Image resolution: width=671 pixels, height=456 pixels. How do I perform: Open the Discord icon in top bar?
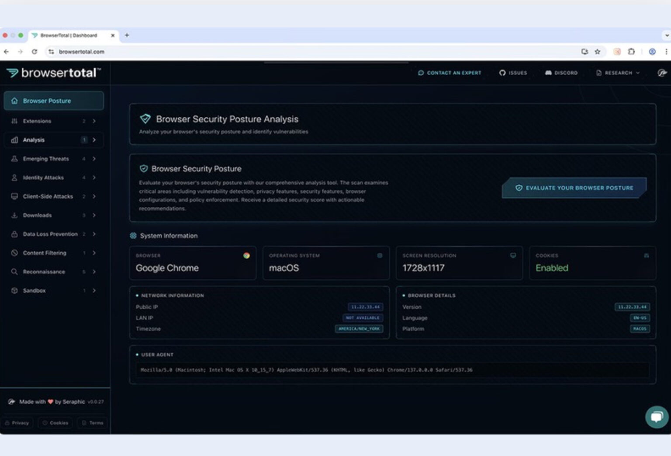tap(549, 73)
